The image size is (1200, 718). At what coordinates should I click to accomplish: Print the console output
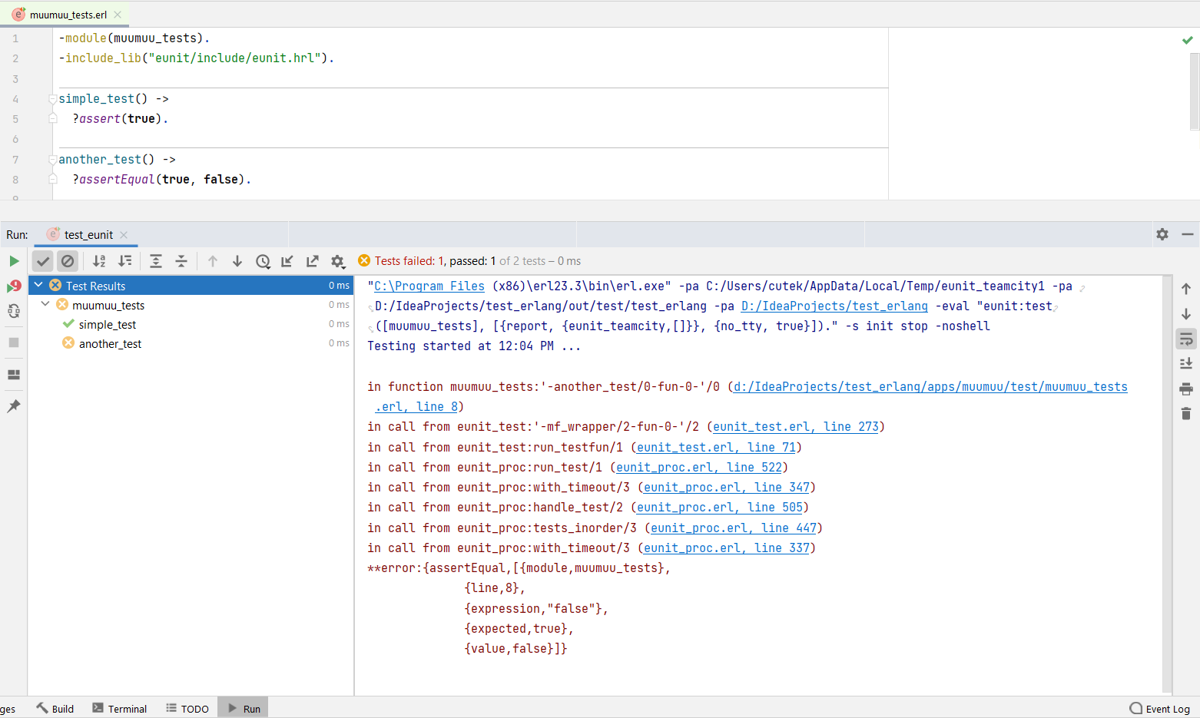click(1186, 389)
